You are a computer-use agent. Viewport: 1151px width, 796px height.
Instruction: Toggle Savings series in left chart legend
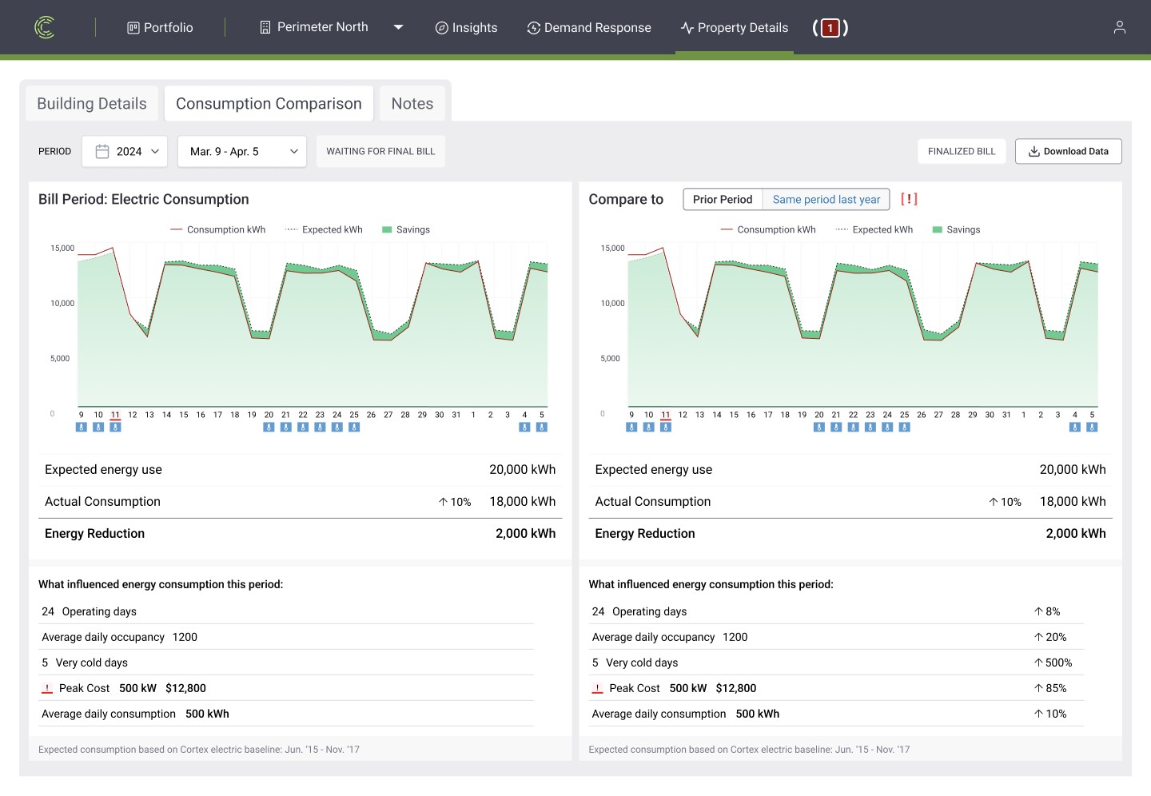(406, 229)
